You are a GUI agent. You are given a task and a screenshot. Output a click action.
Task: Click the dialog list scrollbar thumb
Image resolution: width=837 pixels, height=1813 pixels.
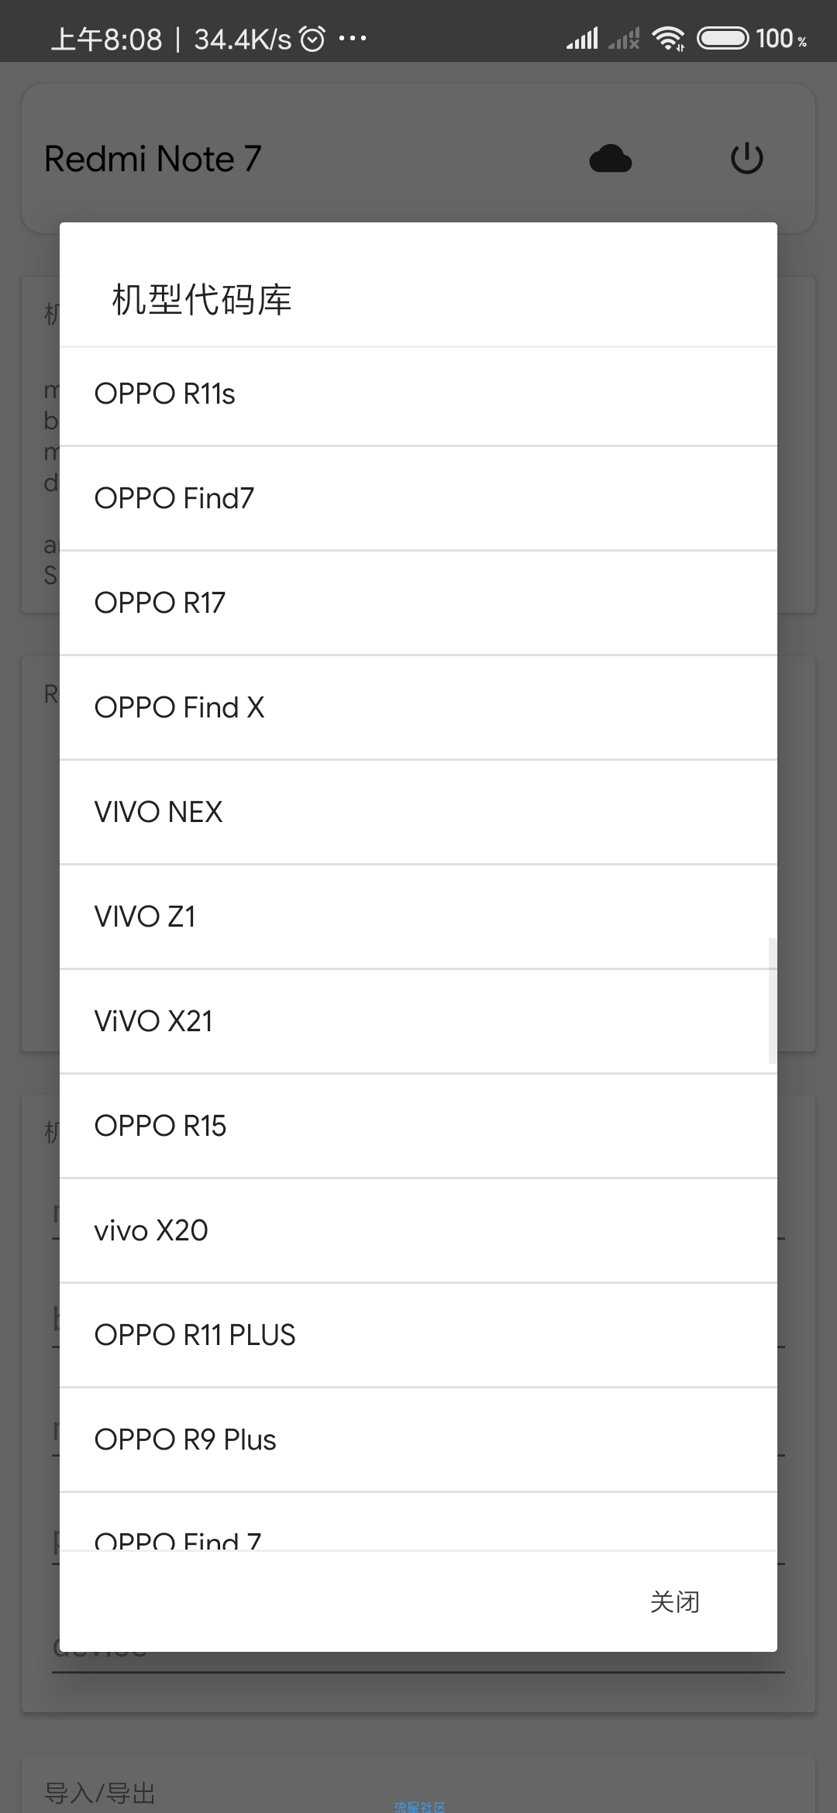click(773, 1000)
